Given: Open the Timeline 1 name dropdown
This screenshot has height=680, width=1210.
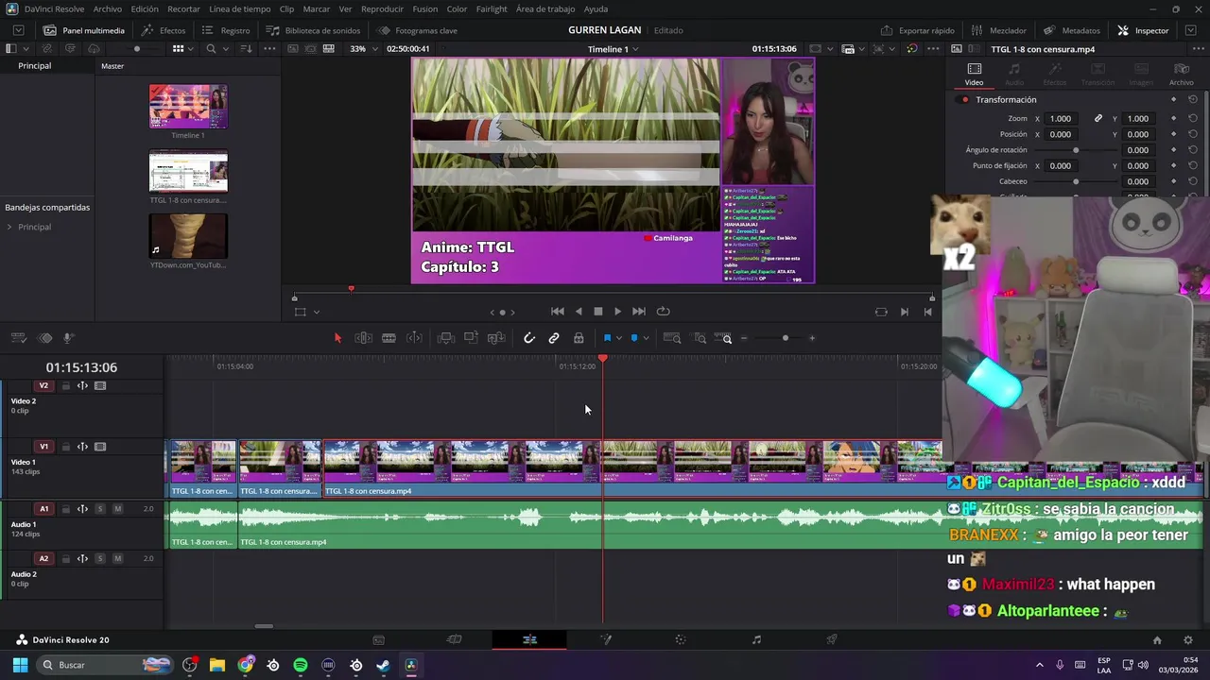Looking at the screenshot, I should (613, 49).
